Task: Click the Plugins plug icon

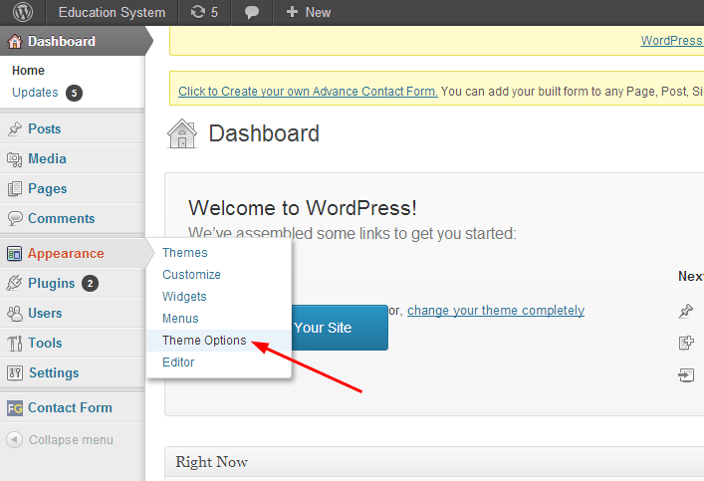Action: [x=14, y=283]
